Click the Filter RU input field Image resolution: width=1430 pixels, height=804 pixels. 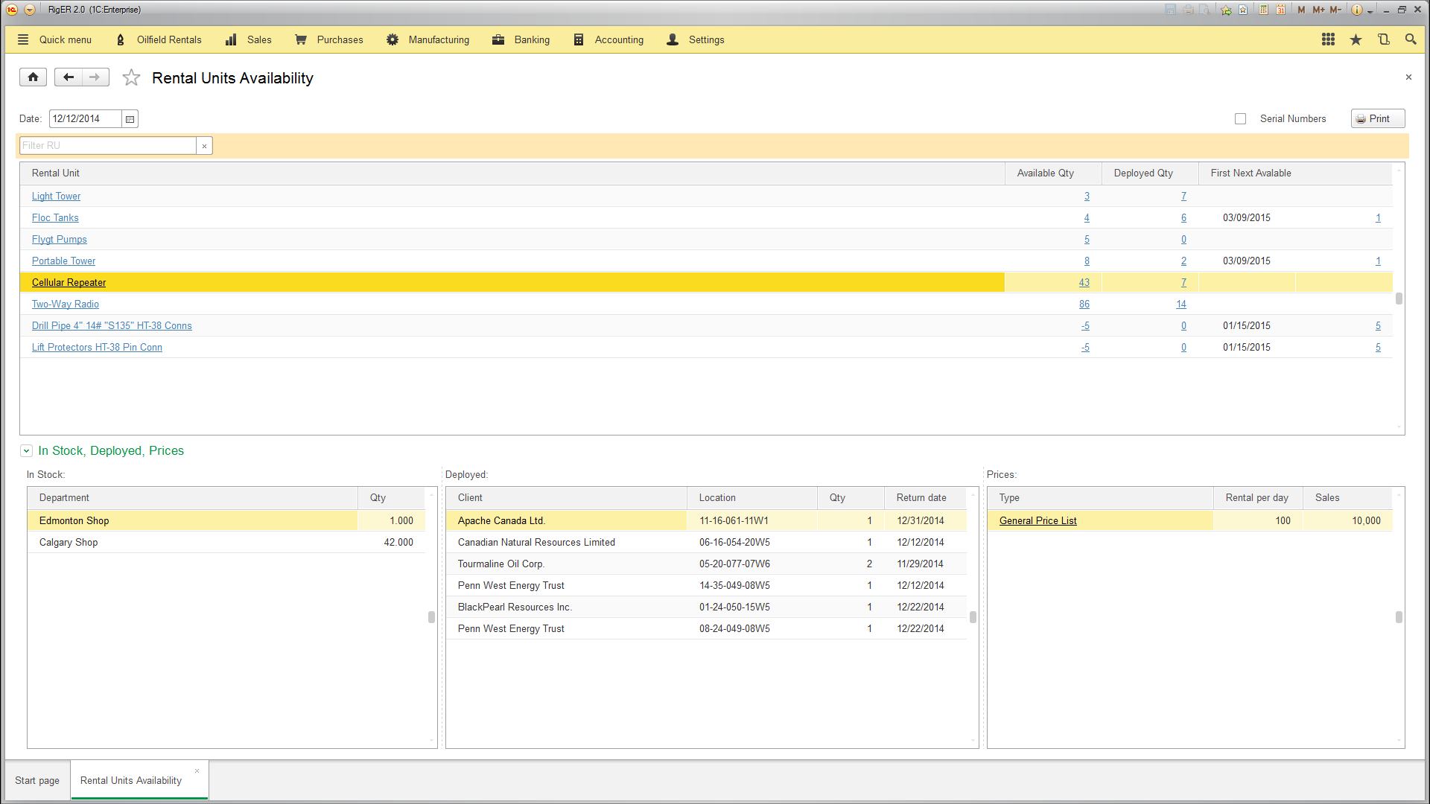point(108,146)
